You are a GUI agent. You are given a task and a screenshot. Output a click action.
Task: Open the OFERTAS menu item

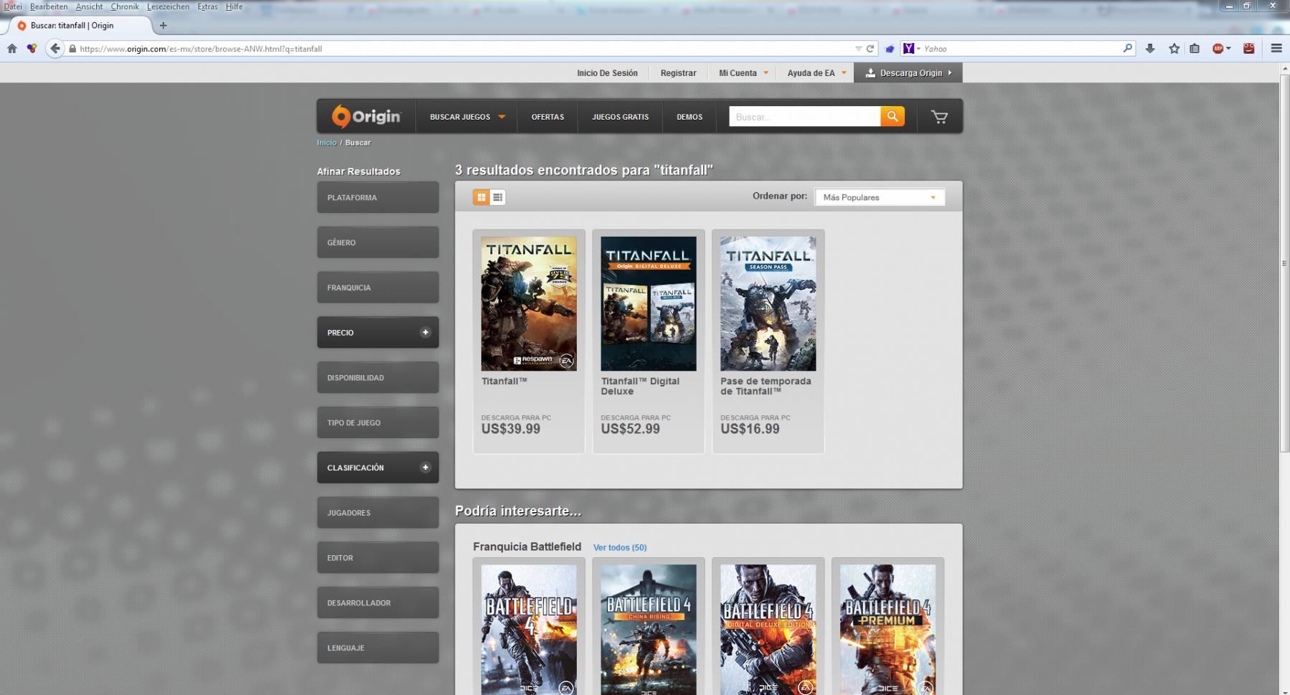[547, 117]
